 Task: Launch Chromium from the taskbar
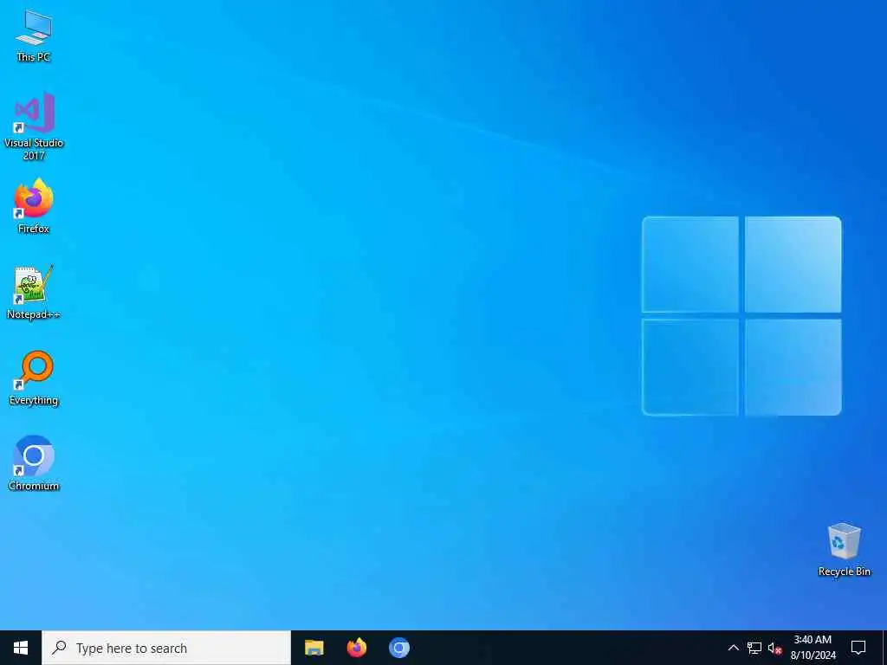[398, 648]
